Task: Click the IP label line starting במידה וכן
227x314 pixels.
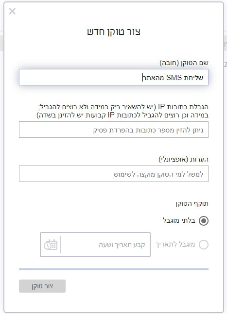Action: pos(122,115)
